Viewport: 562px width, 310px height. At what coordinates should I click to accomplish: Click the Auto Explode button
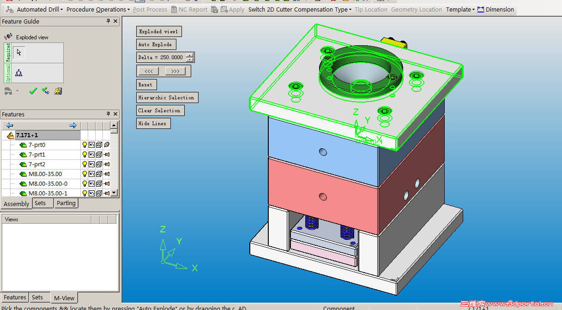[156, 44]
